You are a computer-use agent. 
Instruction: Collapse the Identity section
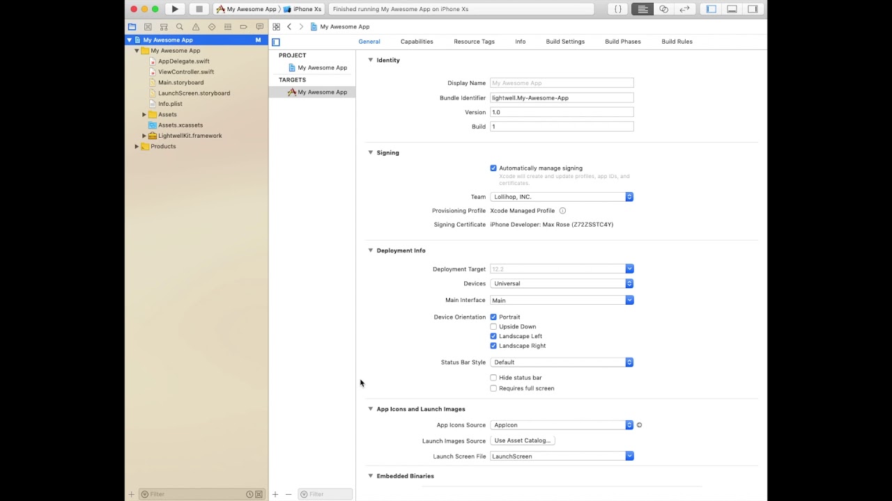[371, 60]
